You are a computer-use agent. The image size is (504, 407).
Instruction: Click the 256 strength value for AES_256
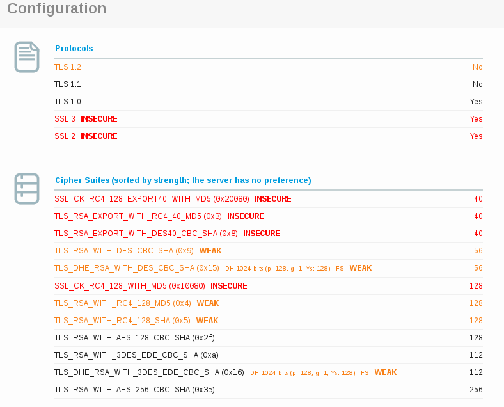tap(475, 389)
